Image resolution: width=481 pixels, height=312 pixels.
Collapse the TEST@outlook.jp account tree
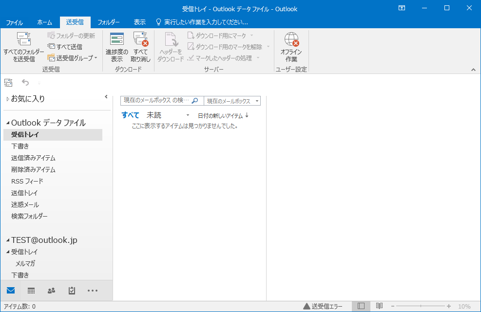point(8,240)
